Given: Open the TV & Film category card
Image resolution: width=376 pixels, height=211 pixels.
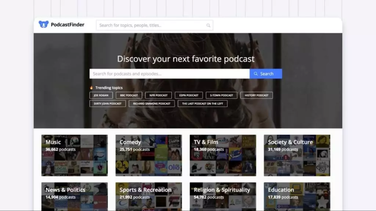Looking at the screenshot, I should pyautogui.click(x=223, y=155).
